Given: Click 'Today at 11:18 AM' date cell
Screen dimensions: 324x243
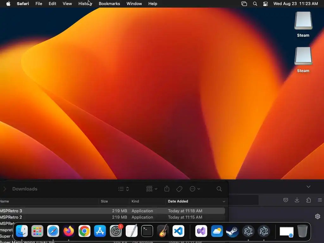Looking at the screenshot, I should (x=185, y=211).
